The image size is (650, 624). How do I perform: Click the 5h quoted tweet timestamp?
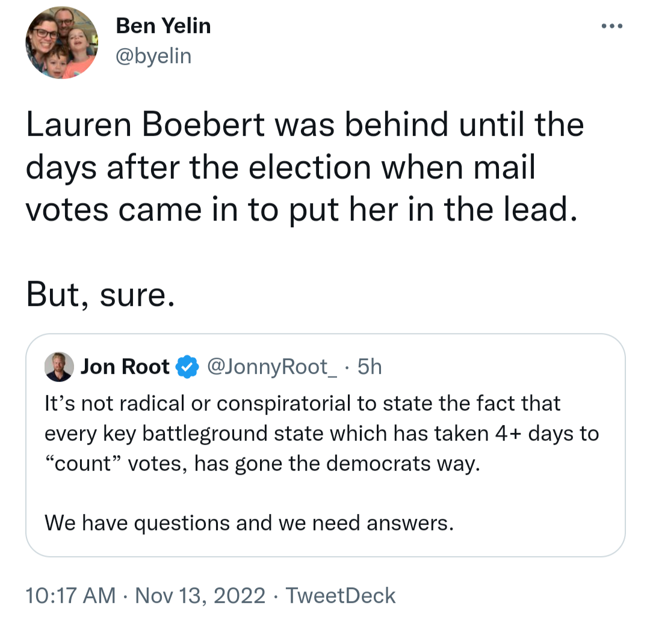[370, 367]
